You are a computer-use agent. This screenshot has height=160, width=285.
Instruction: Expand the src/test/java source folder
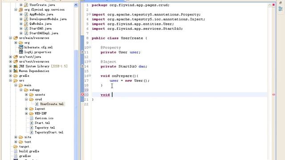coord(10,57)
